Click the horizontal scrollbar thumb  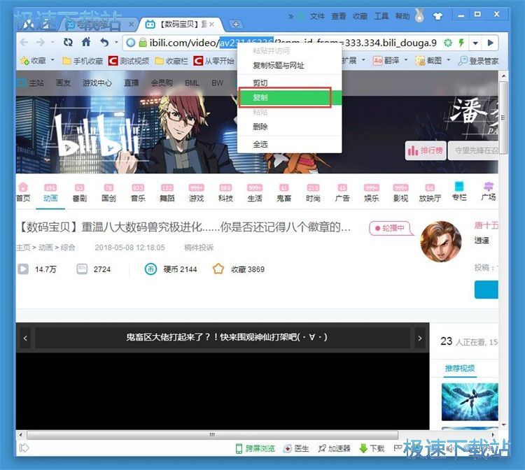pos(212,435)
